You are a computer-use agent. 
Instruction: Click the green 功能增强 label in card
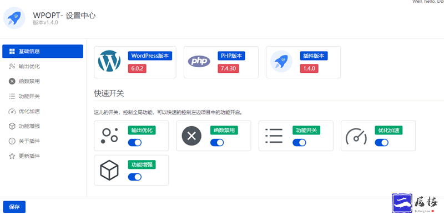pos(142,164)
